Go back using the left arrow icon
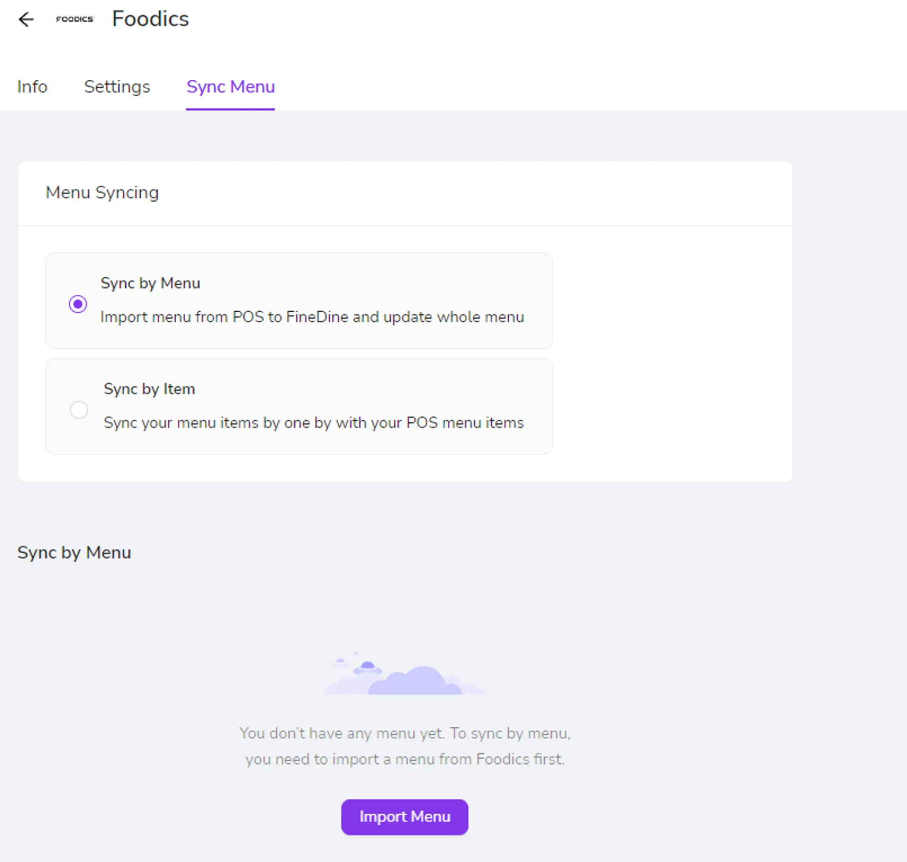The image size is (907, 862). coord(26,19)
